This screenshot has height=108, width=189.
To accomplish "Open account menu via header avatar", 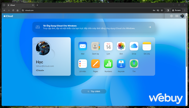I will pyautogui.click(x=182, y=16).
